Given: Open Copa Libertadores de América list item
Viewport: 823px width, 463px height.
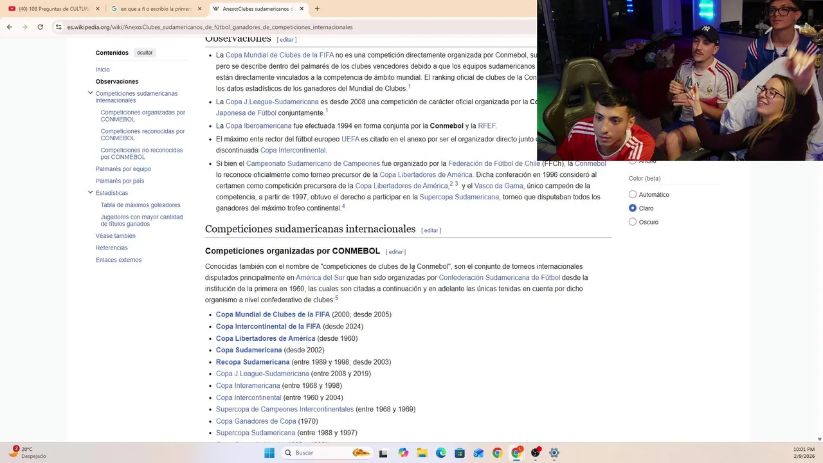Looking at the screenshot, I should click(266, 338).
